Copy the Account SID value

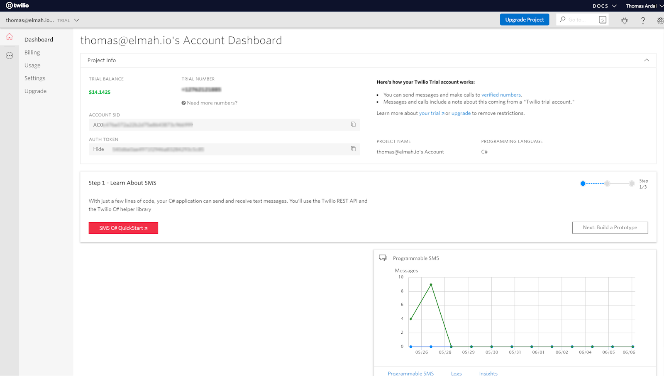[x=353, y=124]
